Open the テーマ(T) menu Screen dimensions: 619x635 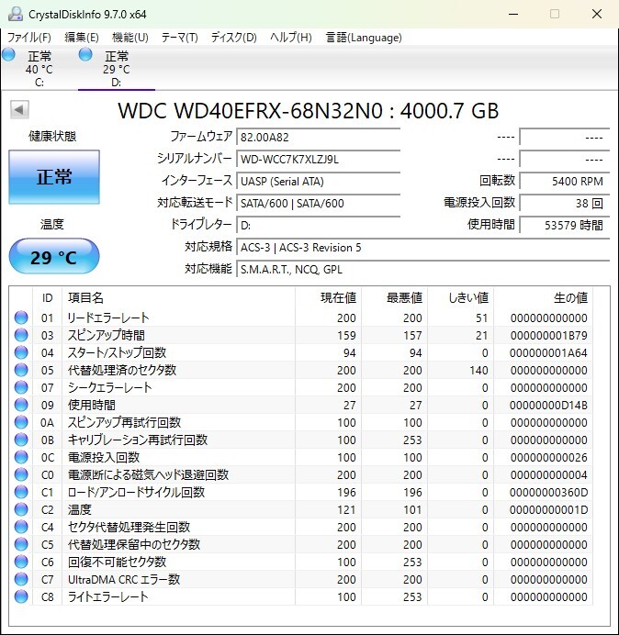coord(180,38)
